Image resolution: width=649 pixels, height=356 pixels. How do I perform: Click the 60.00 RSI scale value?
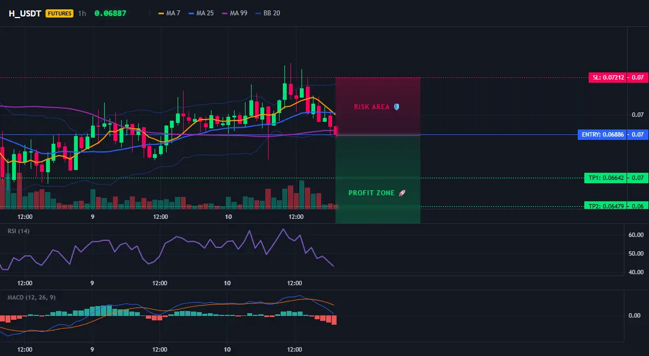point(636,235)
